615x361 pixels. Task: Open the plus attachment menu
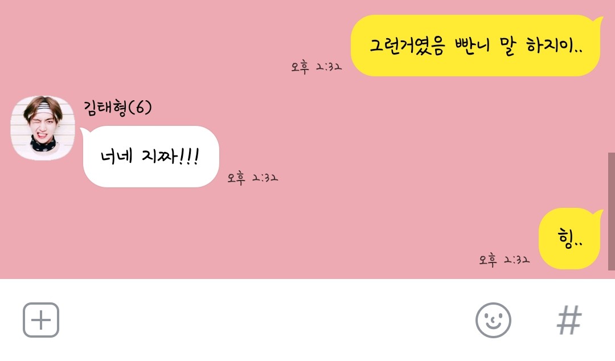(x=41, y=320)
